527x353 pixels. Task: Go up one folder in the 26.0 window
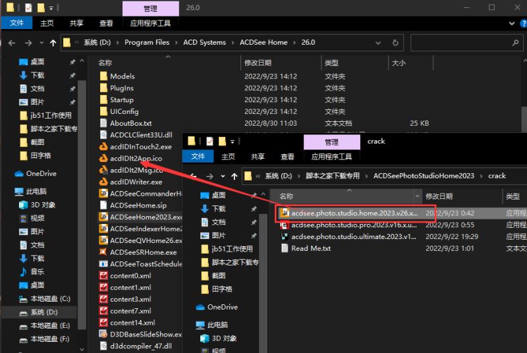[x=53, y=43]
